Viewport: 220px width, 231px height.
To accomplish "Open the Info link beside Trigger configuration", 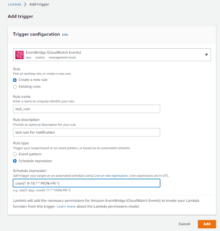I will 65,35.
